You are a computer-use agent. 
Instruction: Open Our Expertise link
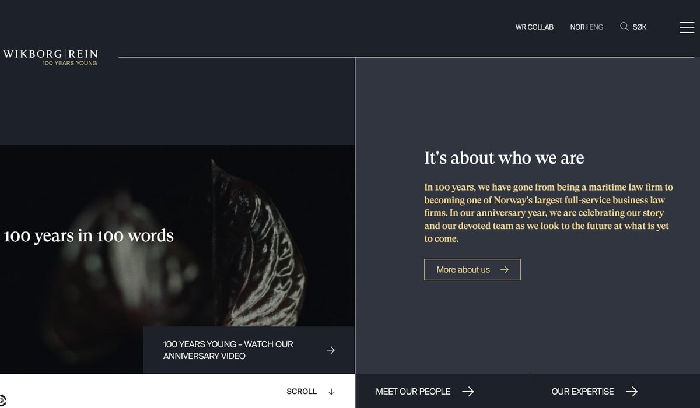tap(615, 391)
